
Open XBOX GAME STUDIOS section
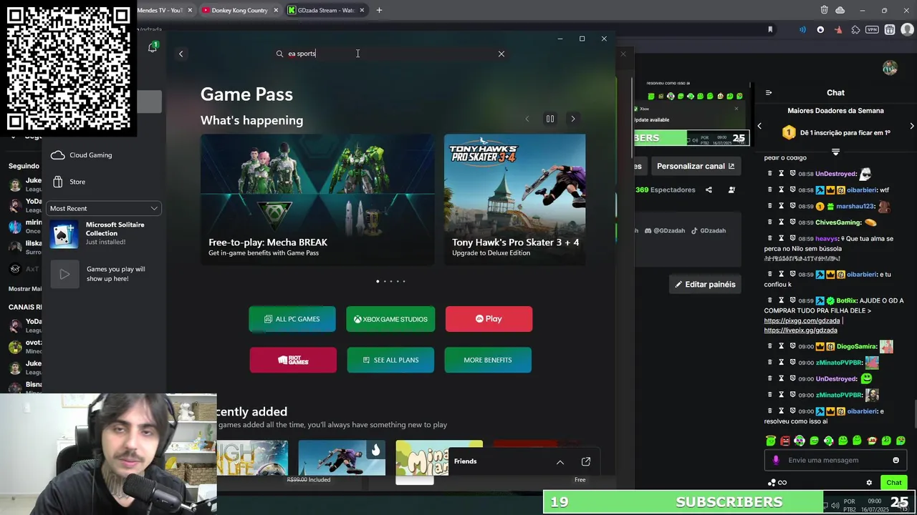(x=390, y=319)
